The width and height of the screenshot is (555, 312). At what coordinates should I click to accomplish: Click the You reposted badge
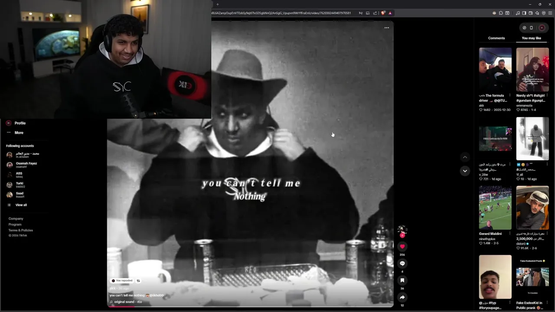(x=122, y=281)
